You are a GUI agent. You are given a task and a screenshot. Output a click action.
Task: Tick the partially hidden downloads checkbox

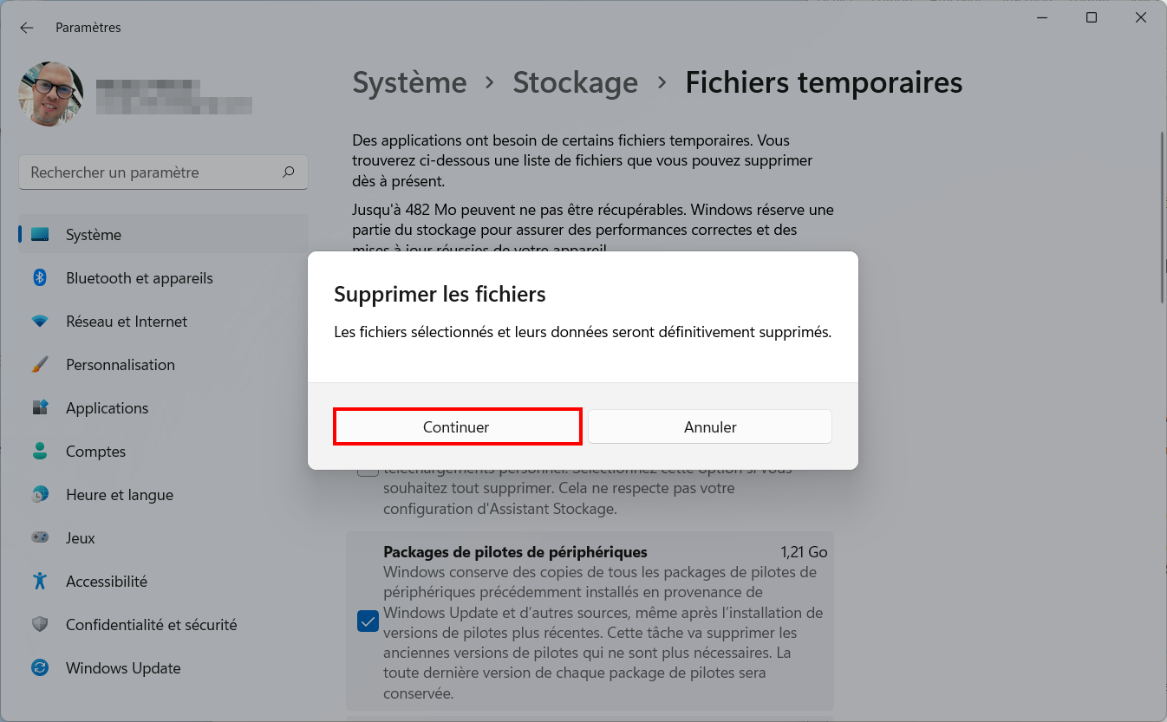(x=368, y=471)
